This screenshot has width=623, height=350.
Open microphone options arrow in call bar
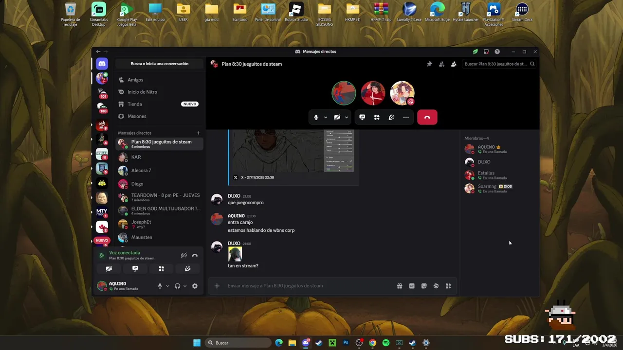(x=325, y=117)
